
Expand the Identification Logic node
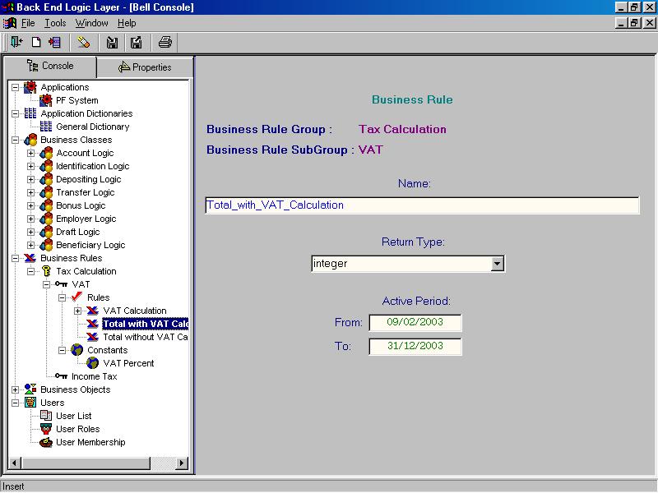[x=30, y=166]
